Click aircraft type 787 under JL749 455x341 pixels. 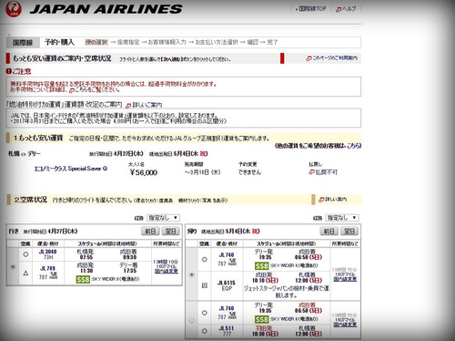(43, 276)
